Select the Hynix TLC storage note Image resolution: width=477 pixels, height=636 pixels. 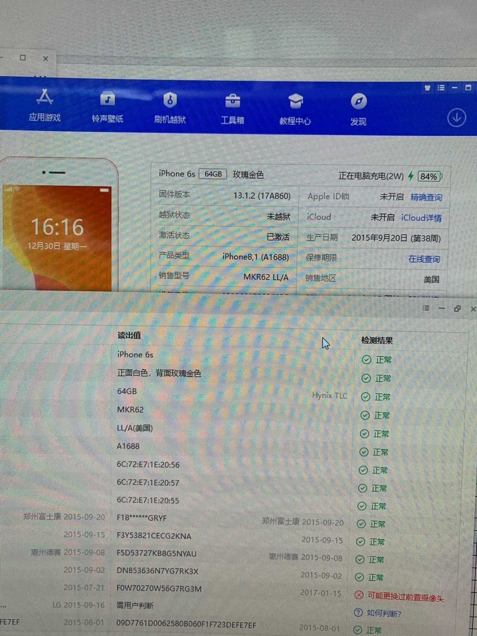click(x=330, y=396)
